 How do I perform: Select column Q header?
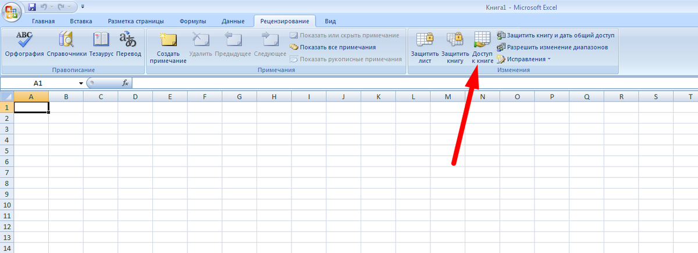pyautogui.click(x=586, y=97)
